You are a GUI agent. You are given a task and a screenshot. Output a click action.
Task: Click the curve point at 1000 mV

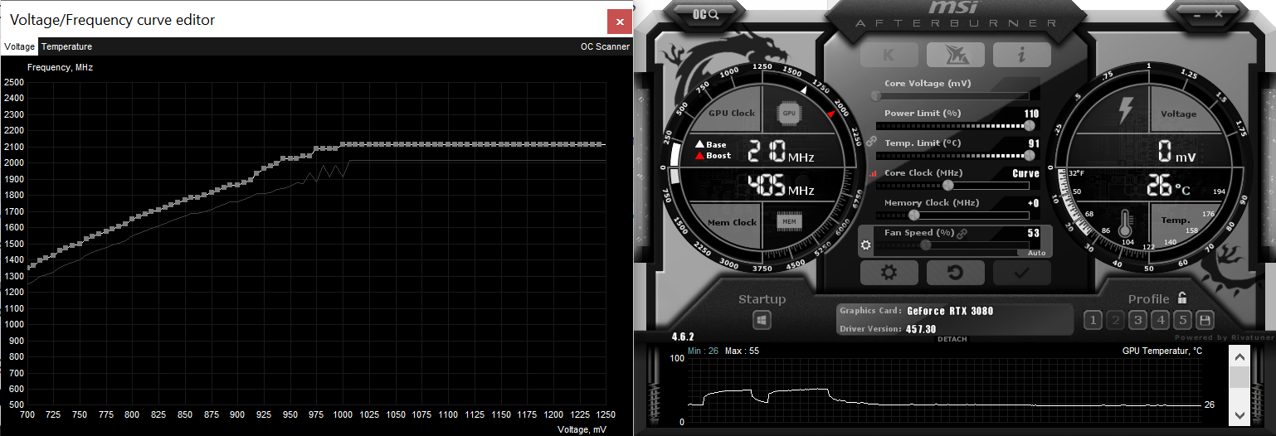click(x=343, y=144)
